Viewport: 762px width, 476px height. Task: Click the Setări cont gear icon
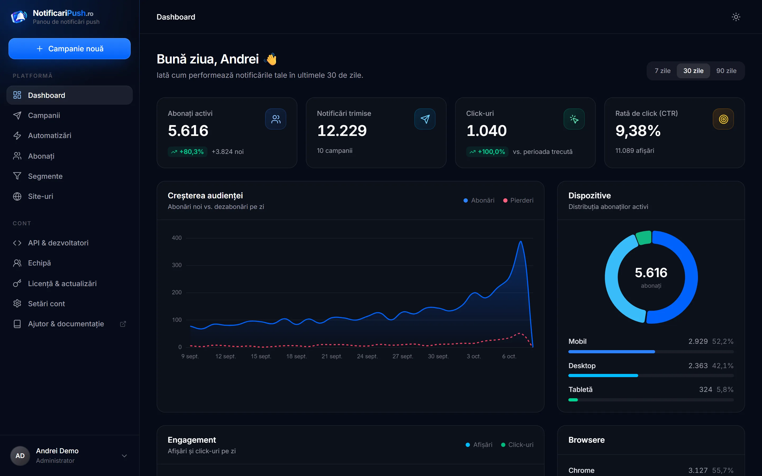[17, 304]
